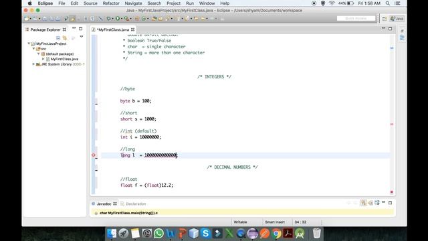Click the 'float f = (float)12.2;' line

(x=146, y=185)
